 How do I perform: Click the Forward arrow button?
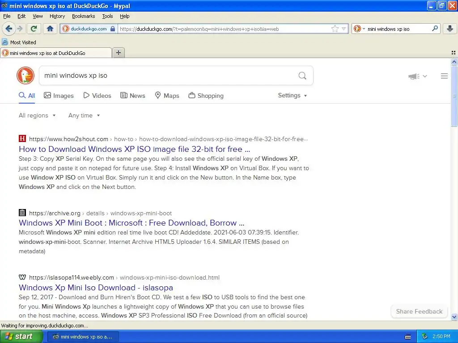pyautogui.click(x=20, y=29)
